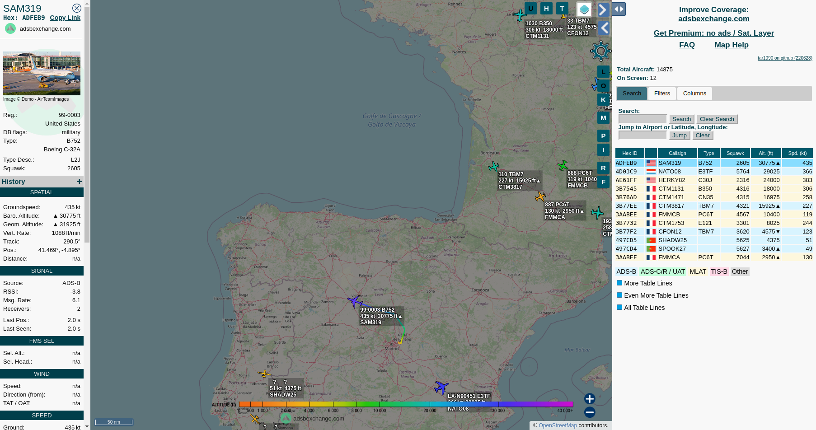Viewport: 816px width, 430px height.
Task: Toggle the R replay button
Action: point(603,168)
